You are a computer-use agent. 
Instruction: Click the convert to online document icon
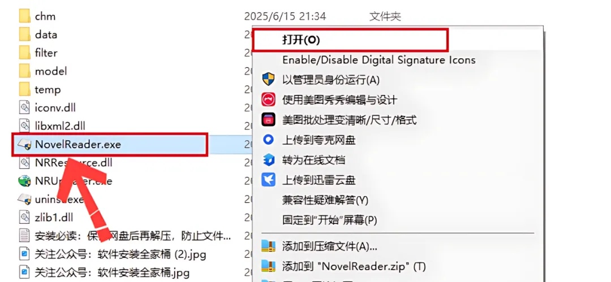[x=269, y=160]
